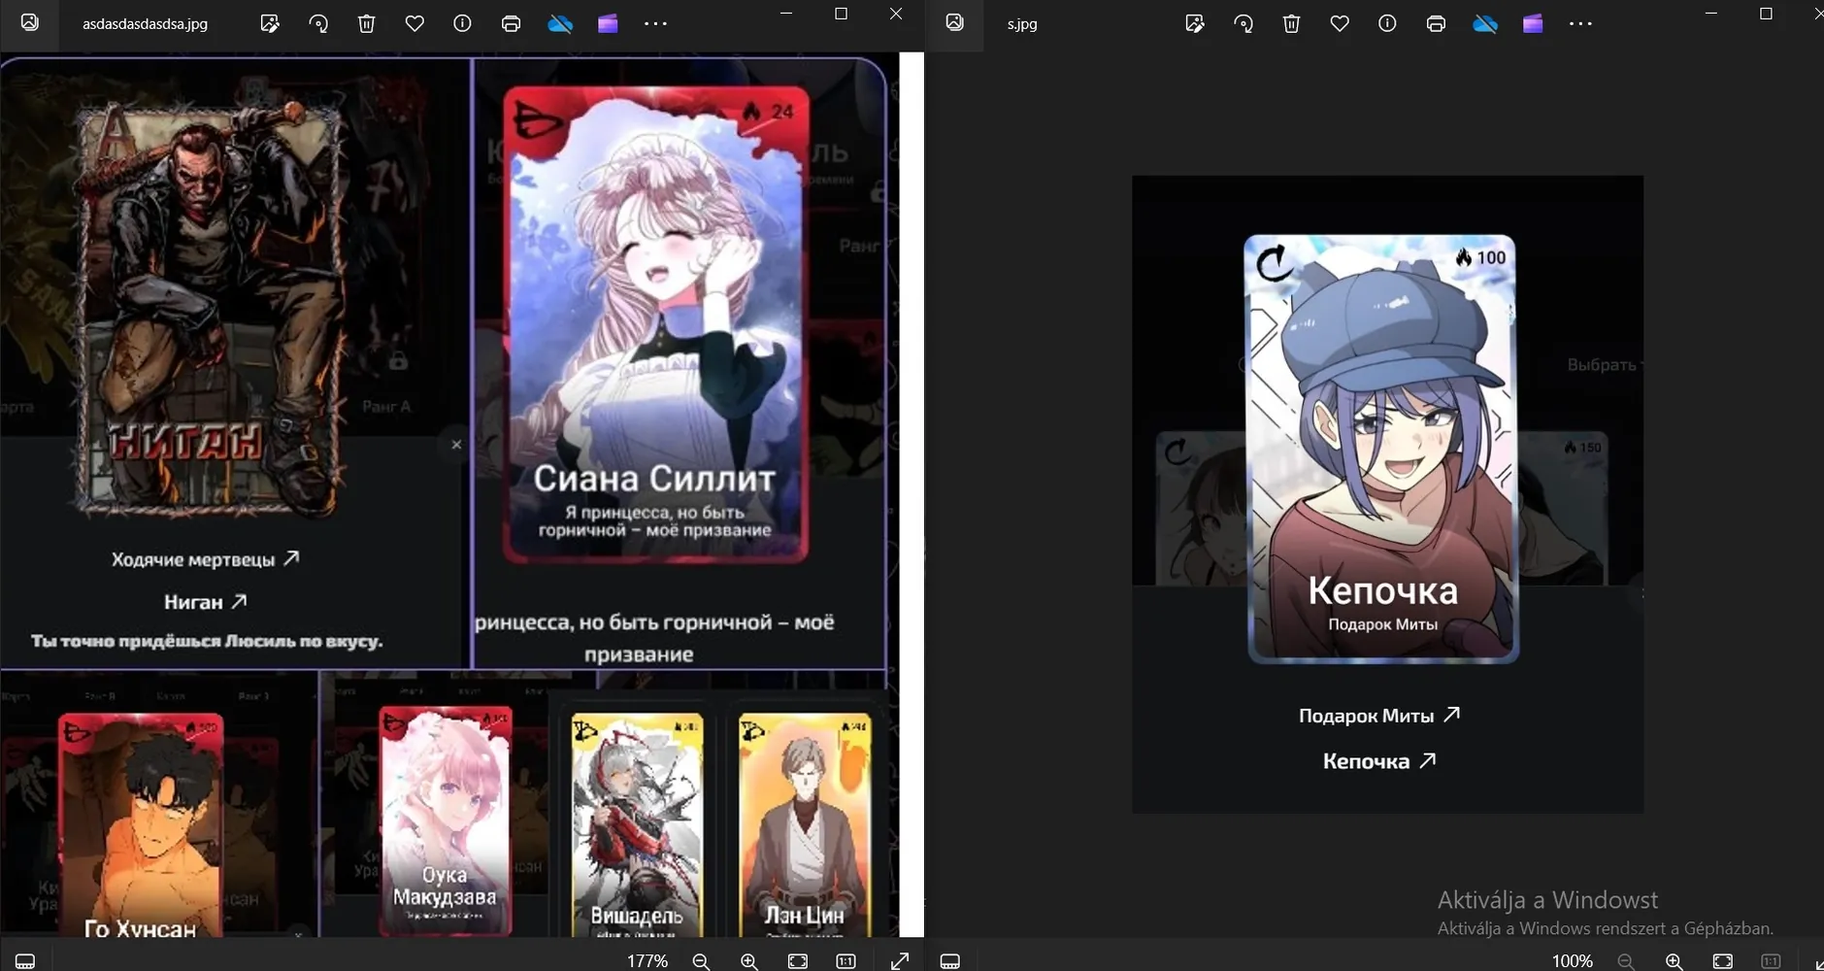
Task: Open Edit image in asdasdasdasda.jpg window
Action: click(x=270, y=23)
